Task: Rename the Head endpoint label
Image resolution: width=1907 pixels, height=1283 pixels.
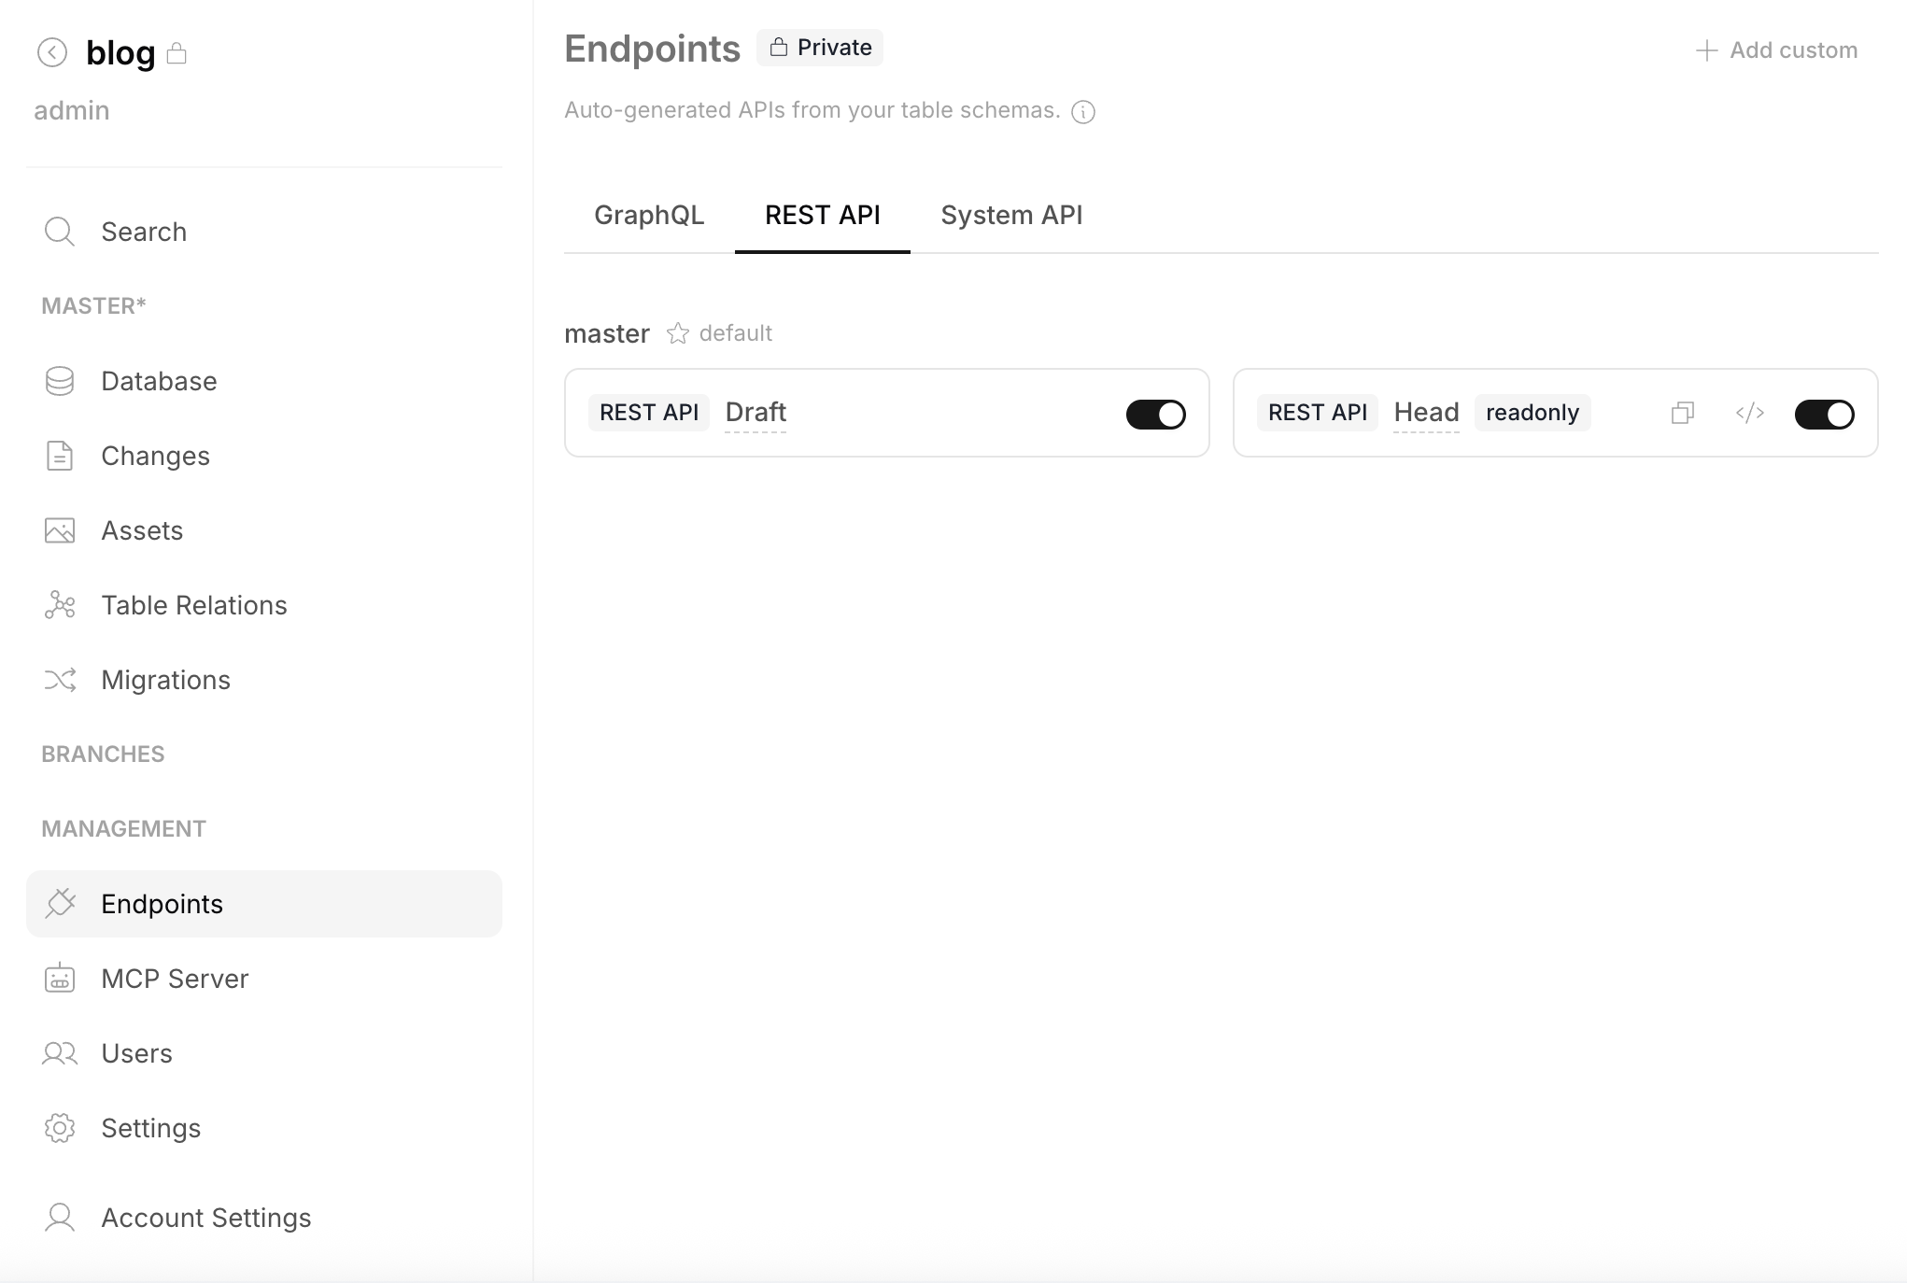Action: [x=1425, y=412]
